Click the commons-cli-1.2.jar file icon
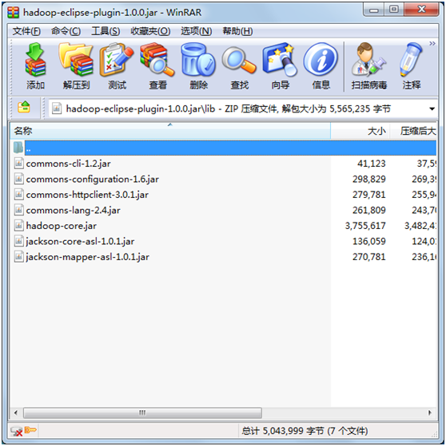This screenshot has height=446, width=446. pos(19,164)
